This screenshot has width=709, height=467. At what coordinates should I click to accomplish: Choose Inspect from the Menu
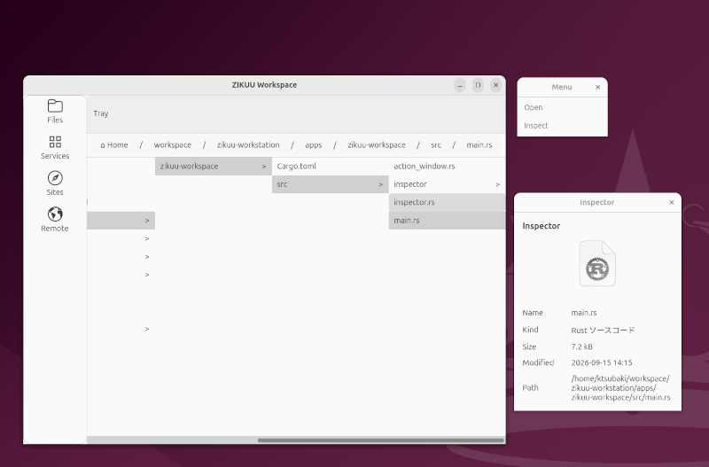coord(536,126)
